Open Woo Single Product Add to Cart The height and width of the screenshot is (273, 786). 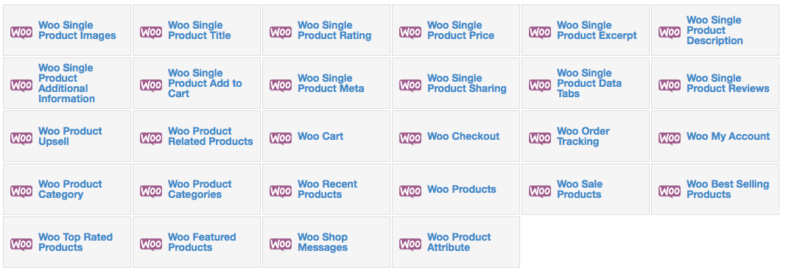click(x=197, y=83)
